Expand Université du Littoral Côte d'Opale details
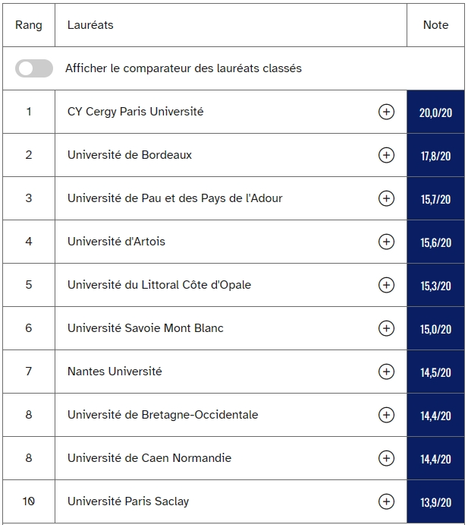 click(386, 285)
